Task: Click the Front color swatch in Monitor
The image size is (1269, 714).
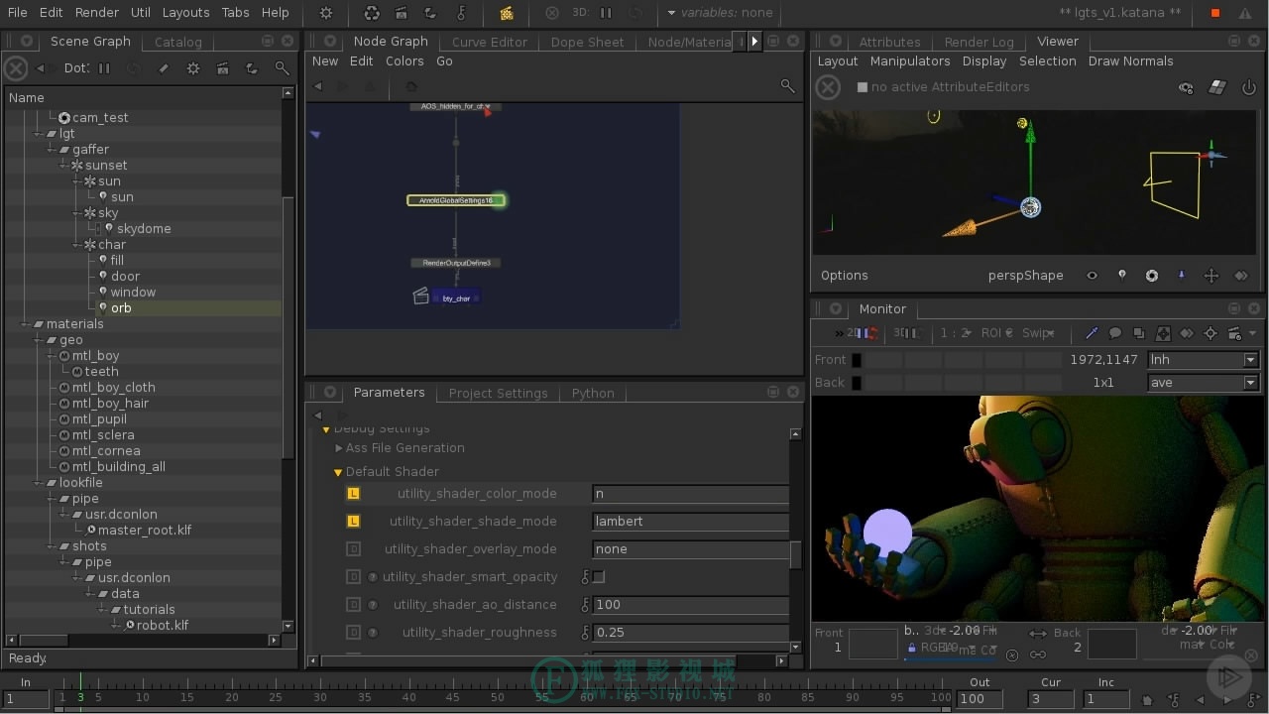Action: (857, 360)
